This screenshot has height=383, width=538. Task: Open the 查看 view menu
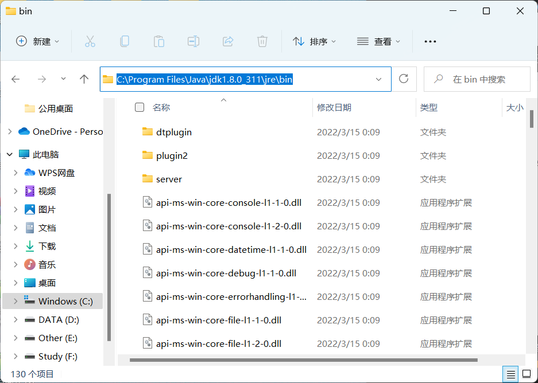tap(378, 41)
